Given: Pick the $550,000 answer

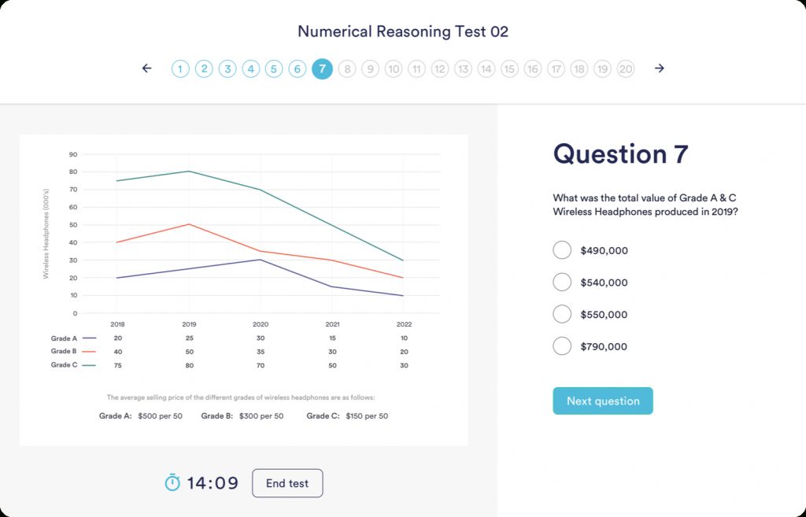Looking at the screenshot, I should click(562, 314).
